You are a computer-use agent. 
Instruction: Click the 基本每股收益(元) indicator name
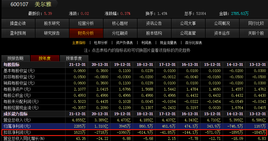19,71
